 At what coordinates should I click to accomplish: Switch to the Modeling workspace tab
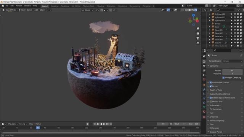[x=54, y=6]
